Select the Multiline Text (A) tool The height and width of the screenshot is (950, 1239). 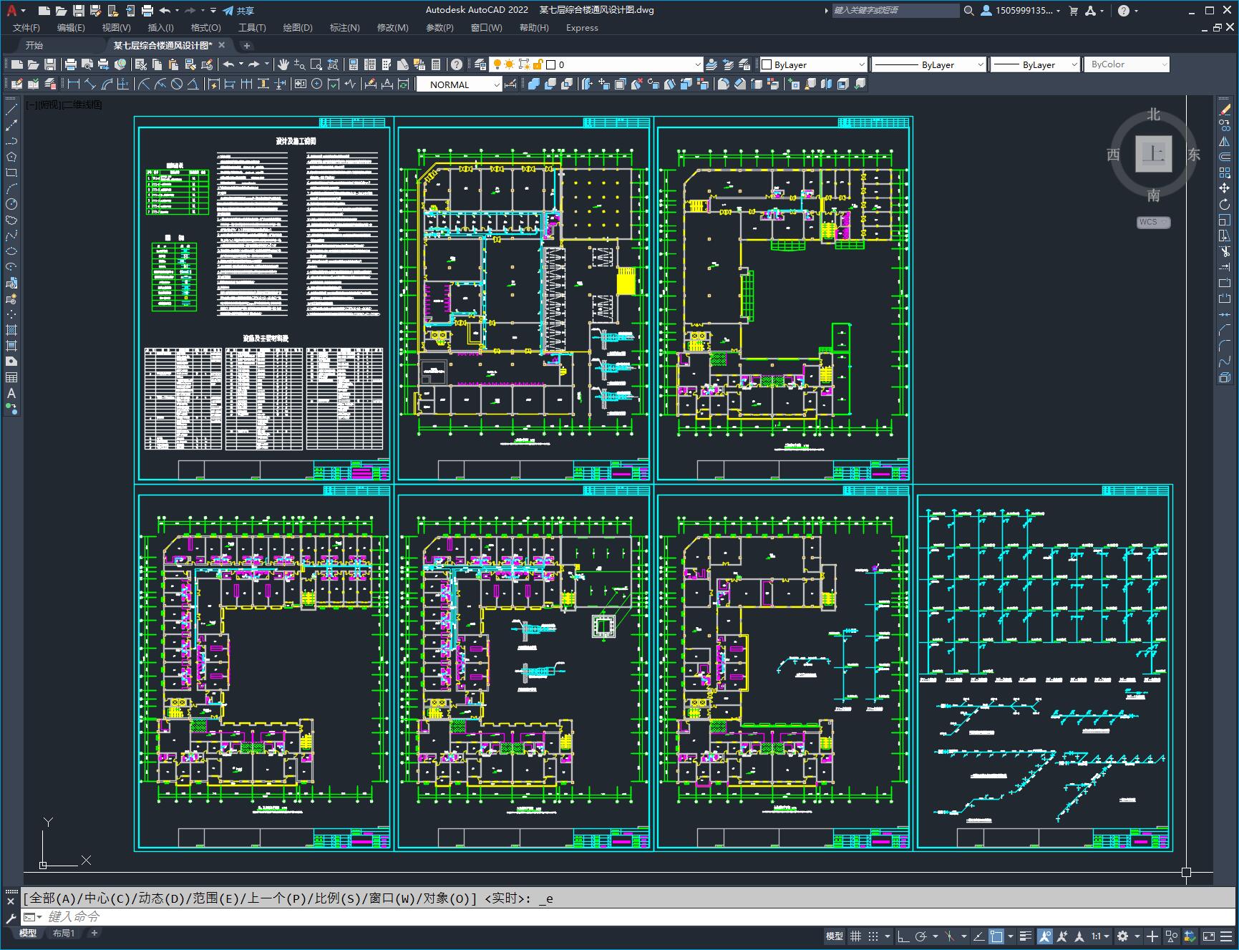11,393
